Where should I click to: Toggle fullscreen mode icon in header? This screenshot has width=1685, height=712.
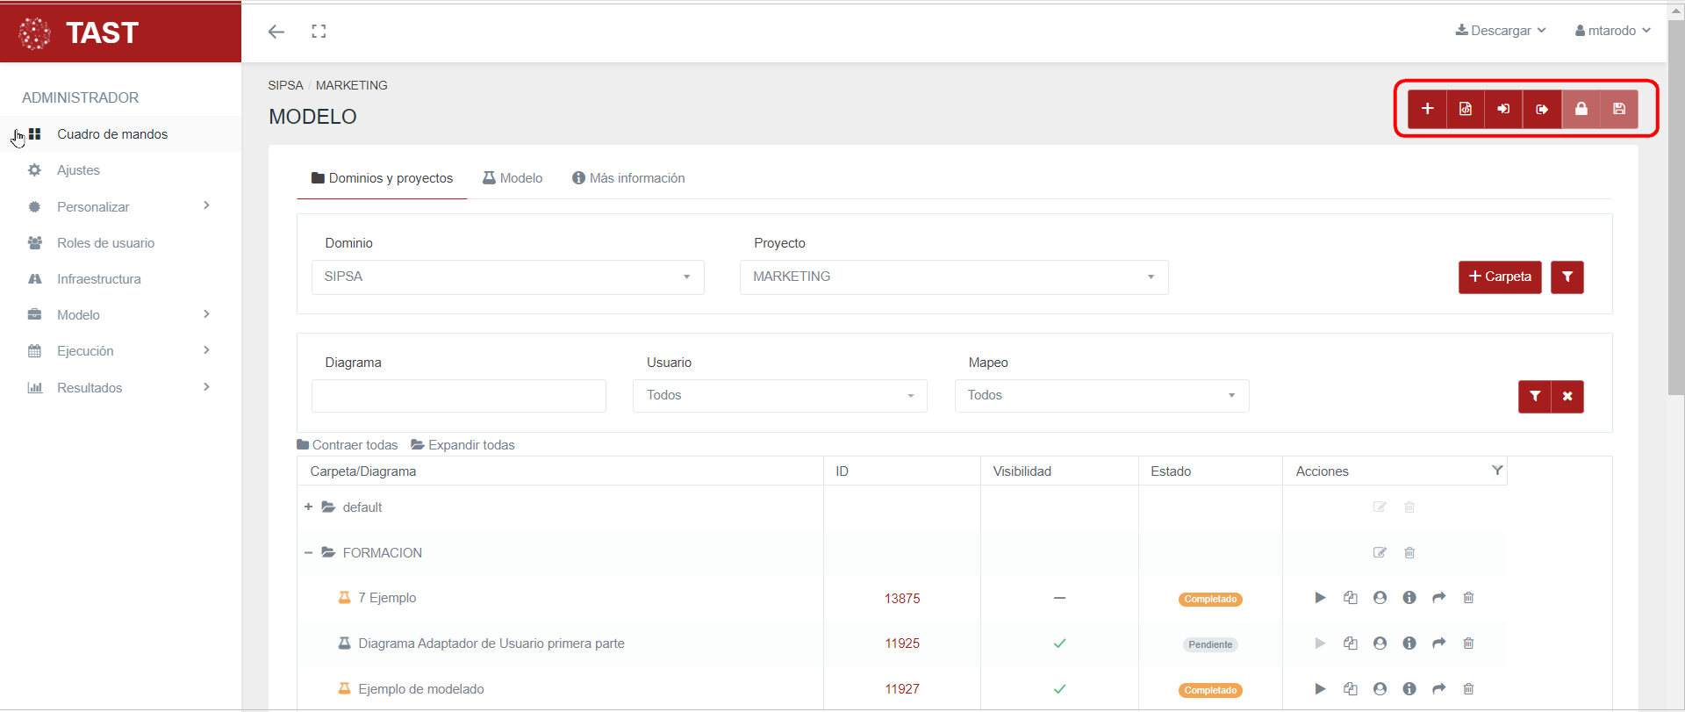point(319,32)
